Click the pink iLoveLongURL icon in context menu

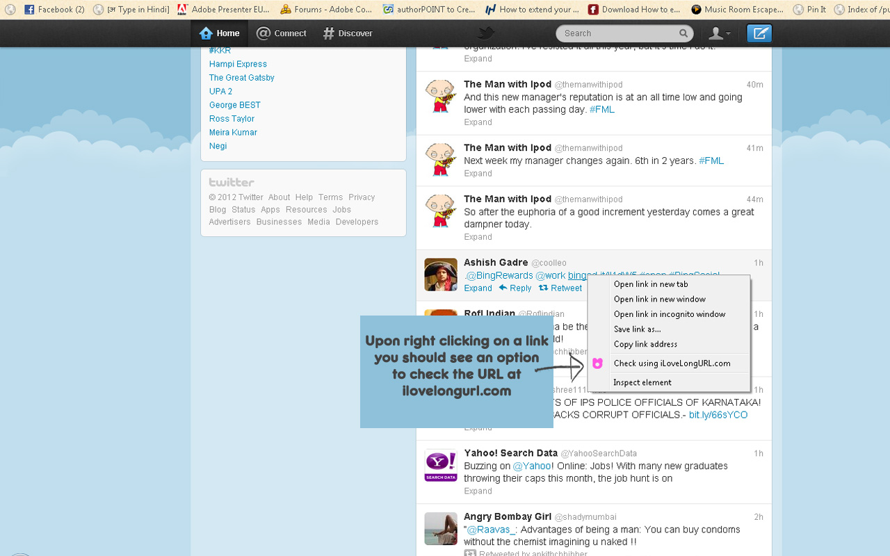coord(597,363)
